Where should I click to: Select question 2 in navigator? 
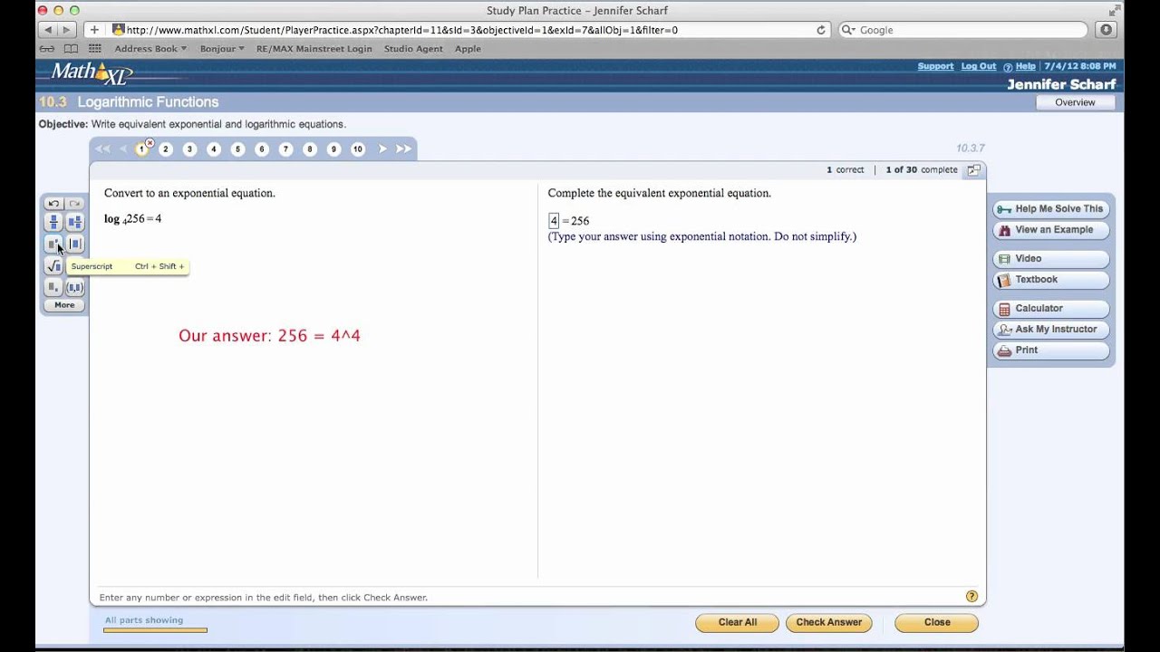pos(166,149)
